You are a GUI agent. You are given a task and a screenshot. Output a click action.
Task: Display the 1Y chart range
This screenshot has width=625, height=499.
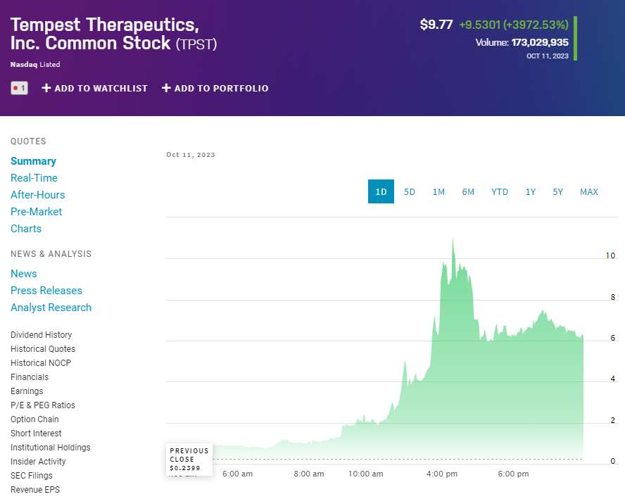[x=531, y=191]
